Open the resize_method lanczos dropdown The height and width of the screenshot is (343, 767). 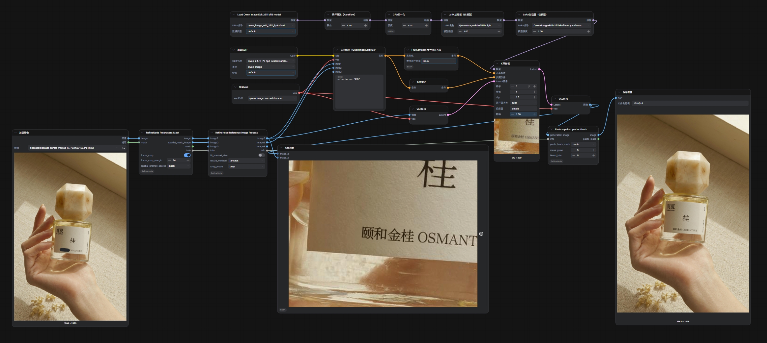coord(246,161)
